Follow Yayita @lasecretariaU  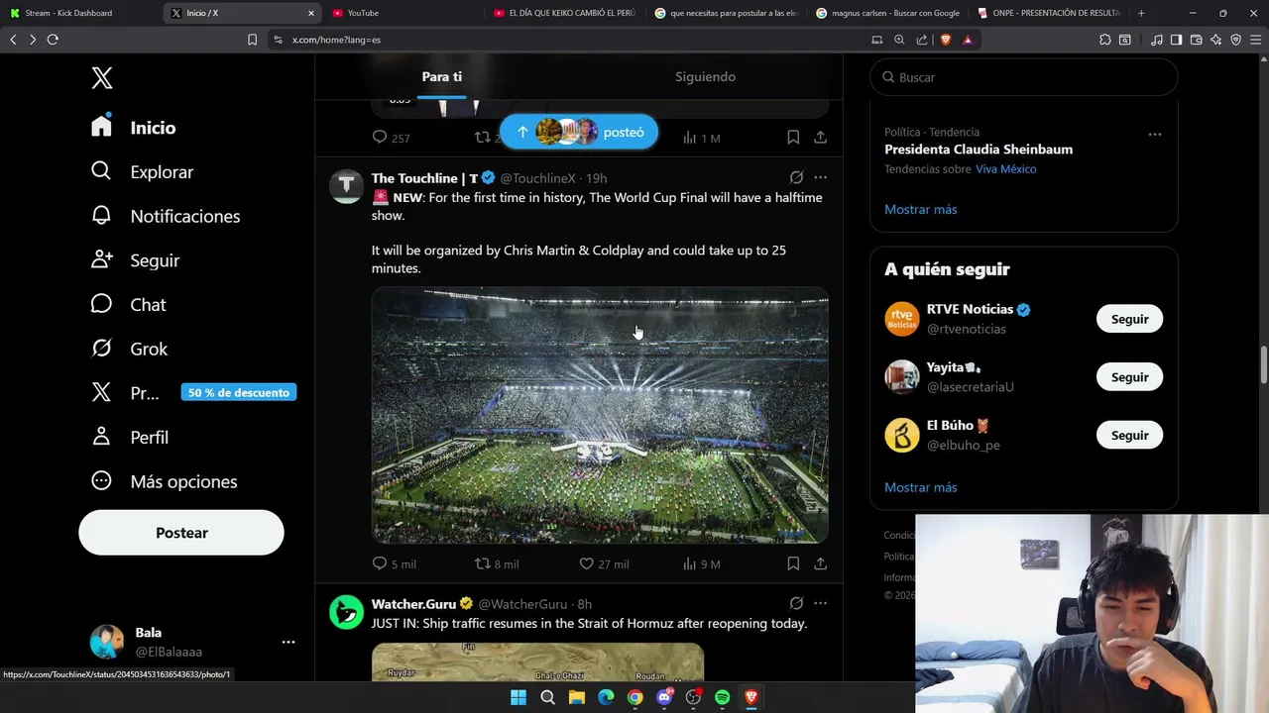pos(1129,377)
